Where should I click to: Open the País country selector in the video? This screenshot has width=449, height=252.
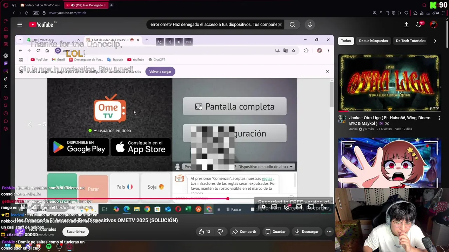click(125, 187)
